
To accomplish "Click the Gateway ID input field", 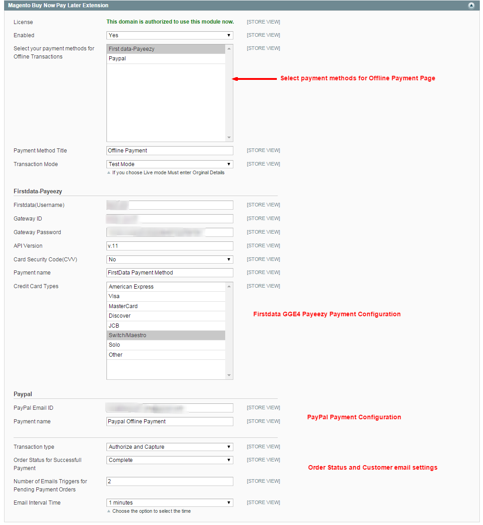I will click(170, 219).
